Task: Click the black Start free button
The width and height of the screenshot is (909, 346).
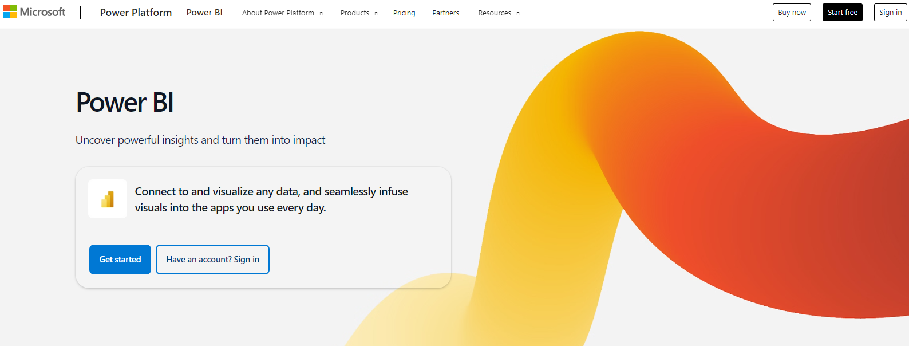Action: click(x=842, y=12)
